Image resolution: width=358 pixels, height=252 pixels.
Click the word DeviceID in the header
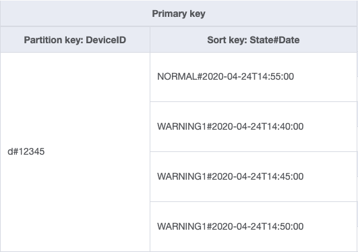tap(106, 40)
